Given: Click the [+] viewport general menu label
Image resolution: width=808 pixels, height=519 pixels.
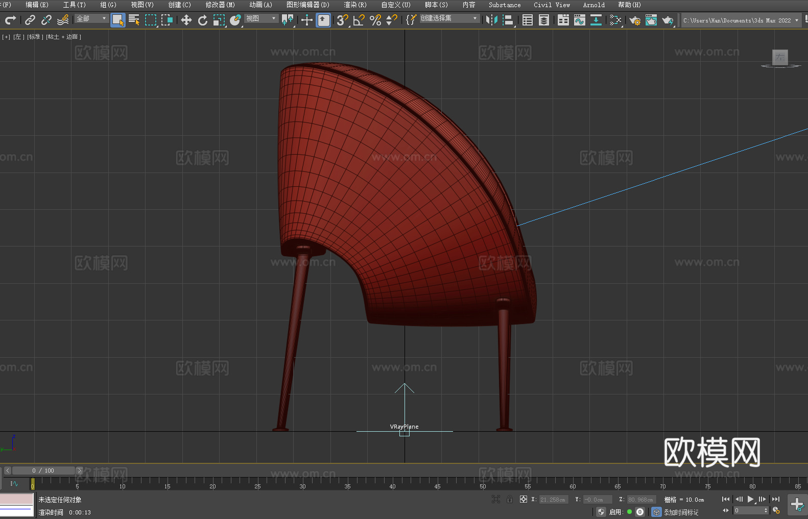Looking at the screenshot, I should 6,37.
